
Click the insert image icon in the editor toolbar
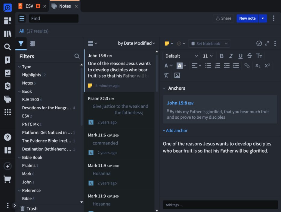click(x=177, y=75)
